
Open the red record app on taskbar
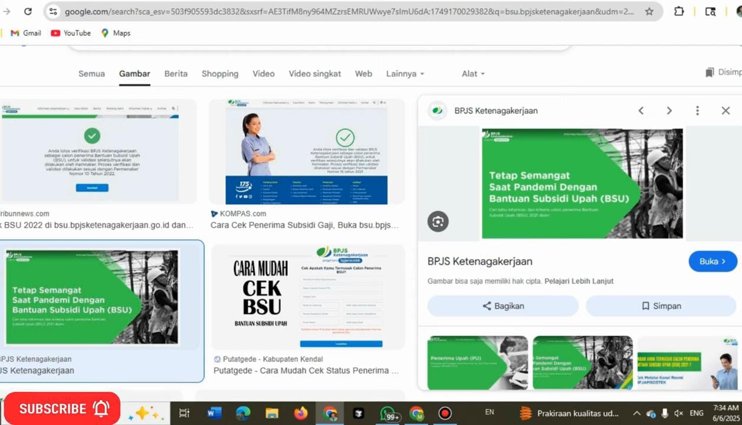click(x=445, y=413)
